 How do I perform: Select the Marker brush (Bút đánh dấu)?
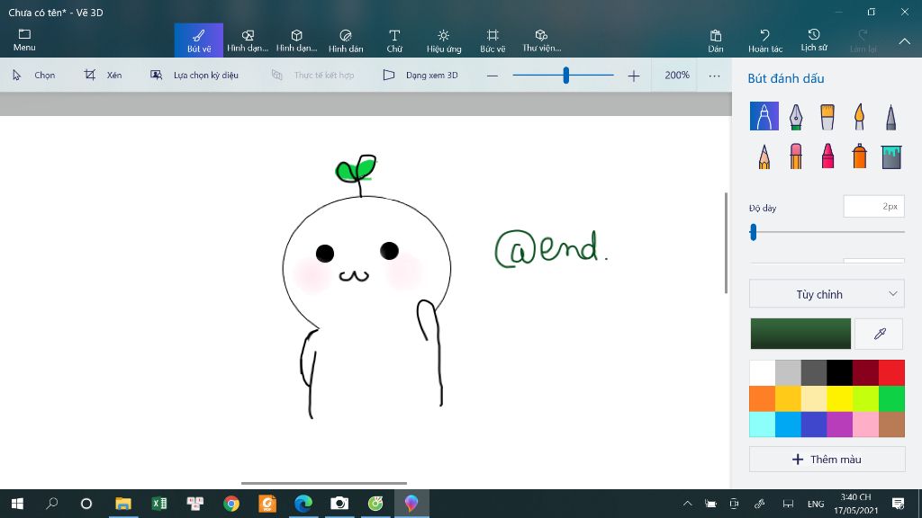[x=764, y=116]
